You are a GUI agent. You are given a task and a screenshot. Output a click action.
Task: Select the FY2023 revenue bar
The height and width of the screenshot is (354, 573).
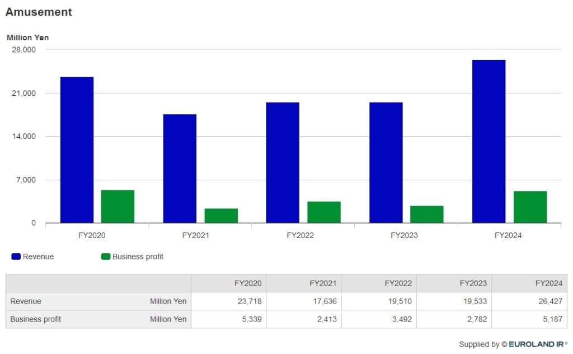pyautogui.click(x=386, y=162)
